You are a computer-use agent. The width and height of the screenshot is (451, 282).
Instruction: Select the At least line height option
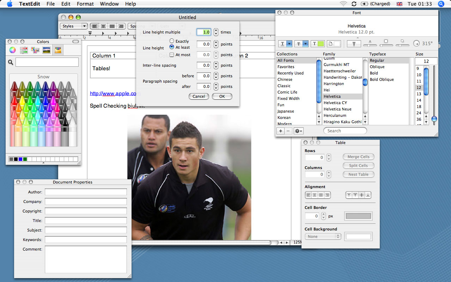(172, 47)
